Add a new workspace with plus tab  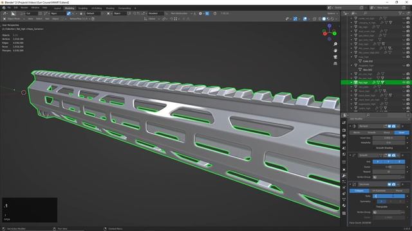click(135, 8)
